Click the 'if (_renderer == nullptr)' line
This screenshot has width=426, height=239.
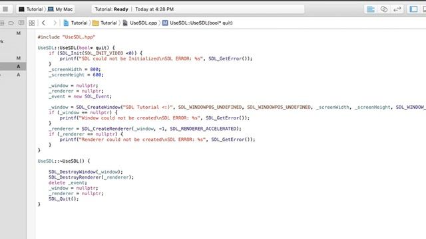(86, 134)
